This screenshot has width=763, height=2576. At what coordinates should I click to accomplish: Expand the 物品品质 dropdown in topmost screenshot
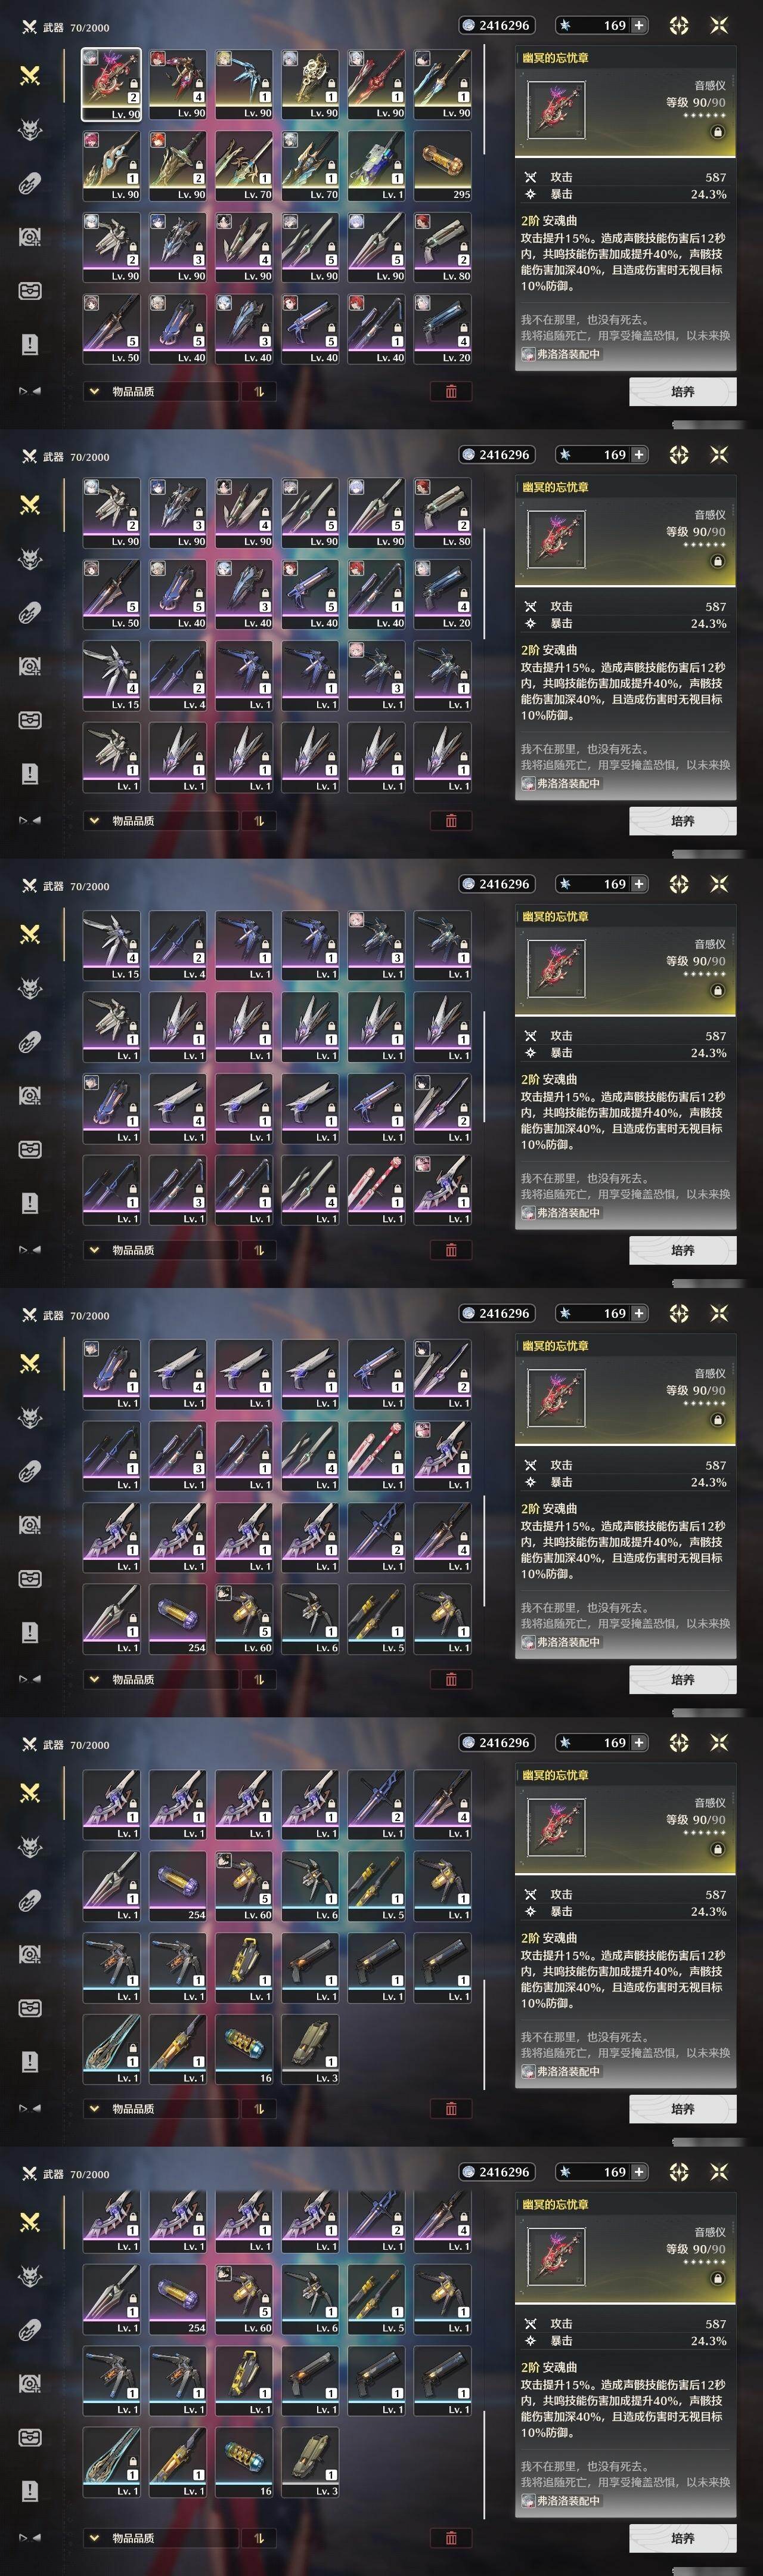pos(160,392)
